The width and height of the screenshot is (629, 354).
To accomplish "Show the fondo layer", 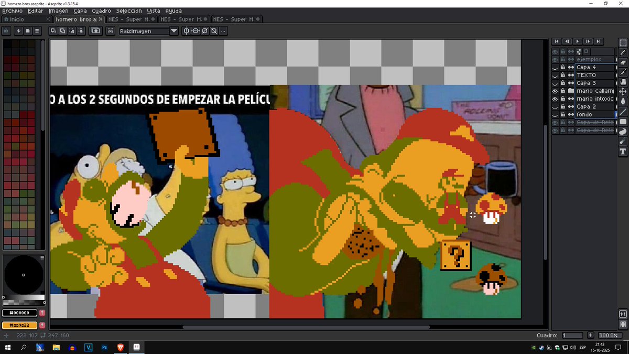I will point(555,114).
